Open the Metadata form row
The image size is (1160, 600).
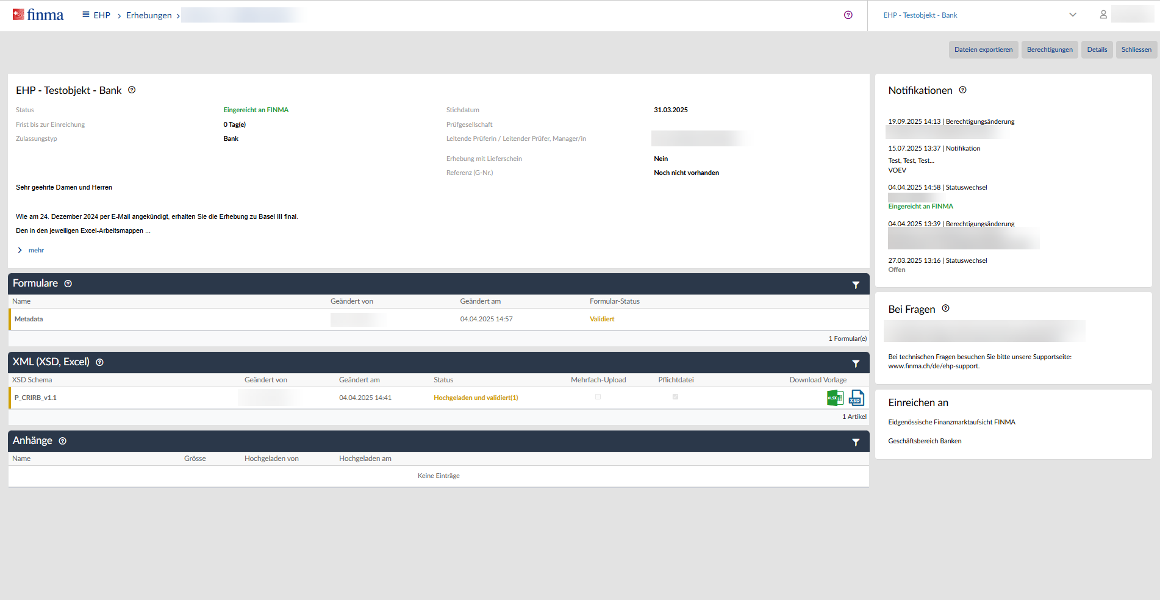(29, 320)
